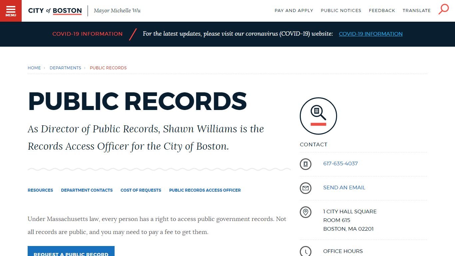This screenshot has height=256, width=455.
Task: Open Pay and Apply menu
Action: [294, 11]
